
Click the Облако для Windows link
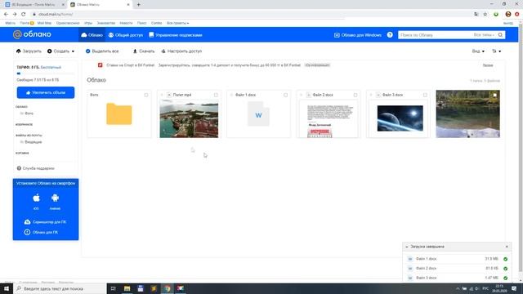[x=358, y=35]
